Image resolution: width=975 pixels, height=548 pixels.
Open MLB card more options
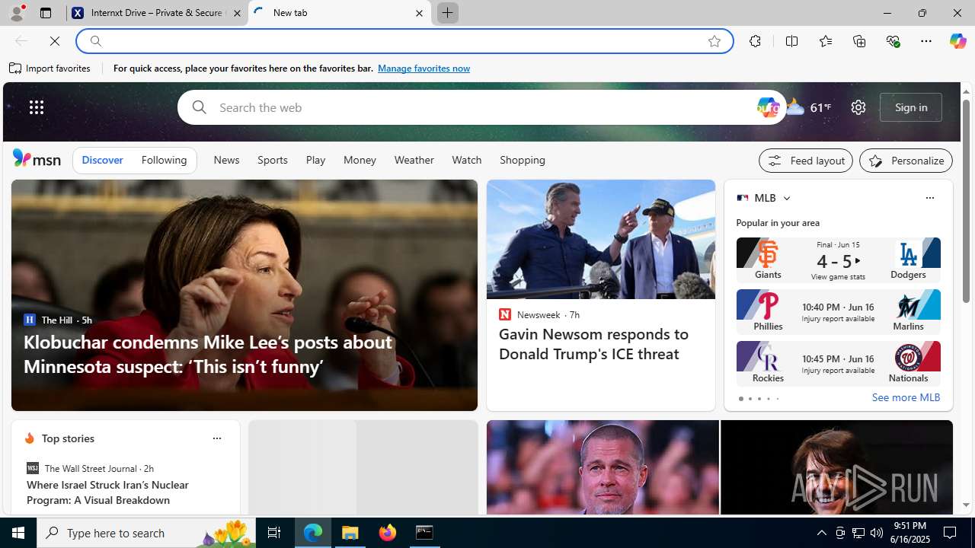pos(929,198)
